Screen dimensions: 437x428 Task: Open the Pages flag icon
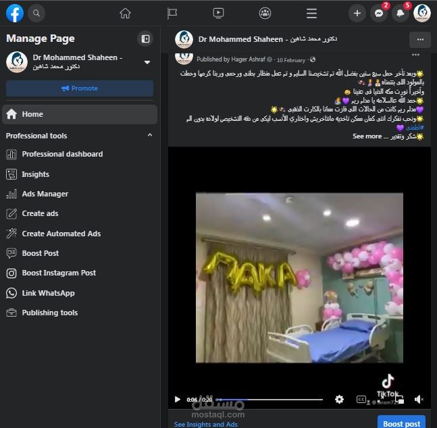172,13
